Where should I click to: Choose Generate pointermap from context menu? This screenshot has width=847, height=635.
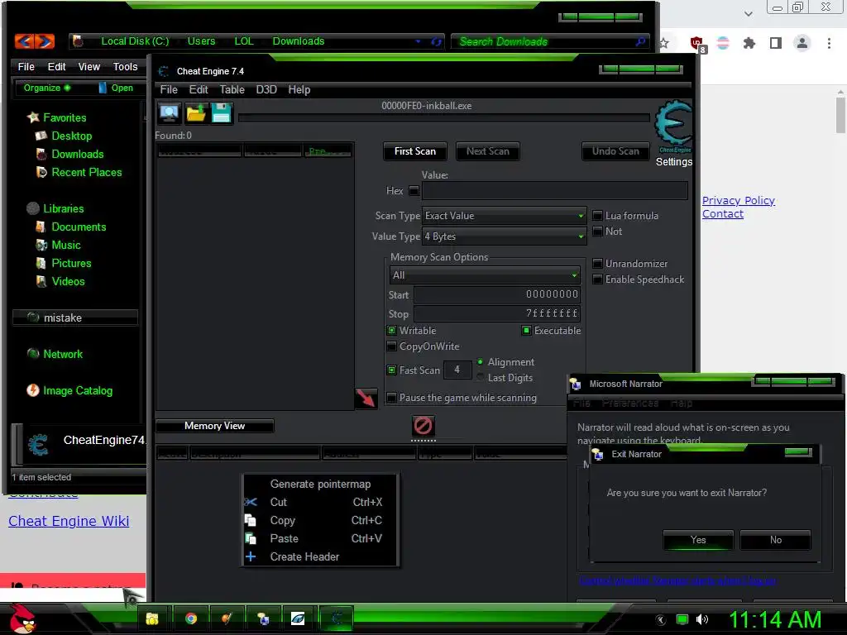(x=320, y=484)
